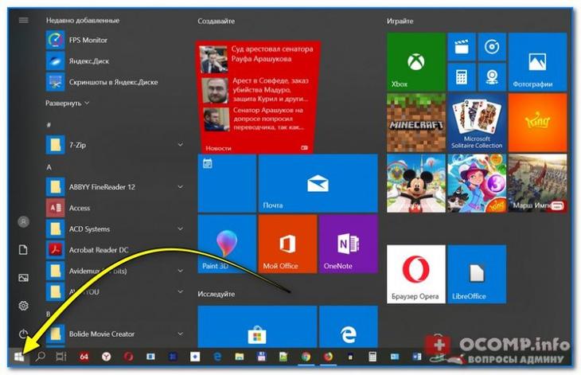Open the Марш Империй game tile

pos(537,183)
